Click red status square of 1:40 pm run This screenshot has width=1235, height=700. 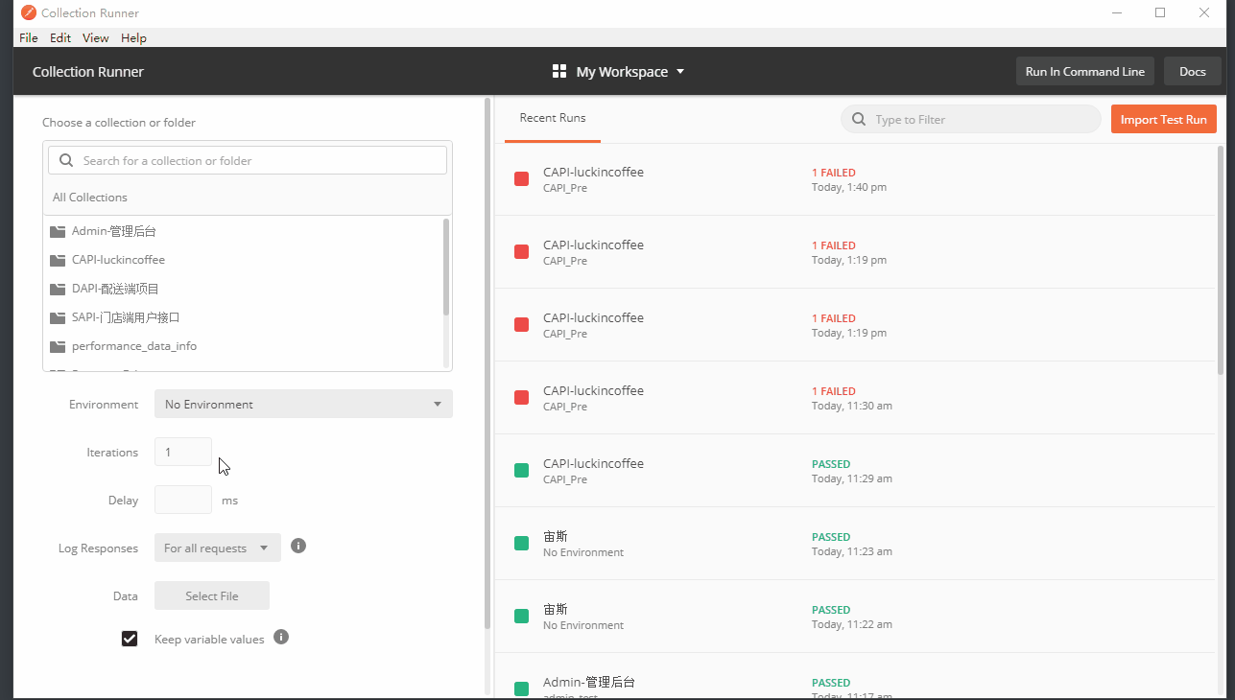tap(522, 179)
